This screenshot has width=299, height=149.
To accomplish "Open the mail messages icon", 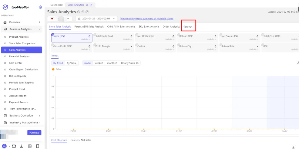I will tap(14, 146).
